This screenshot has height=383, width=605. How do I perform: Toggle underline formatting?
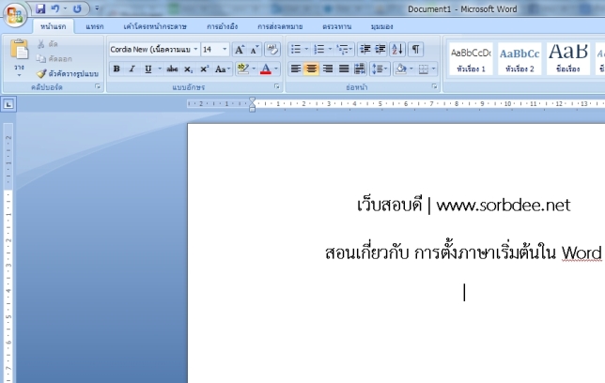[x=147, y=69]
